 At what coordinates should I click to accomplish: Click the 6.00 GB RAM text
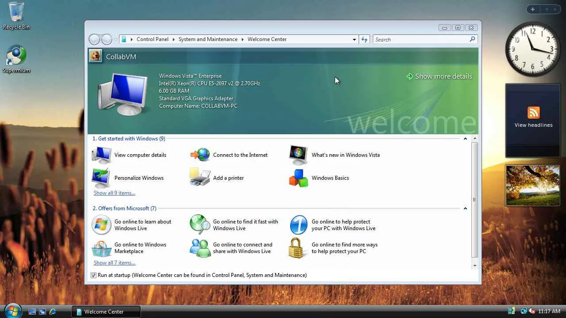click(x=174, y=91)
